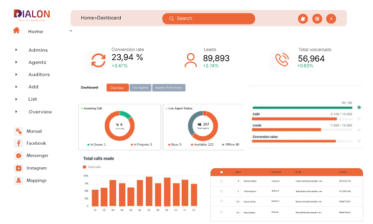Expand the Auditors menu arrow

[16, 74]
